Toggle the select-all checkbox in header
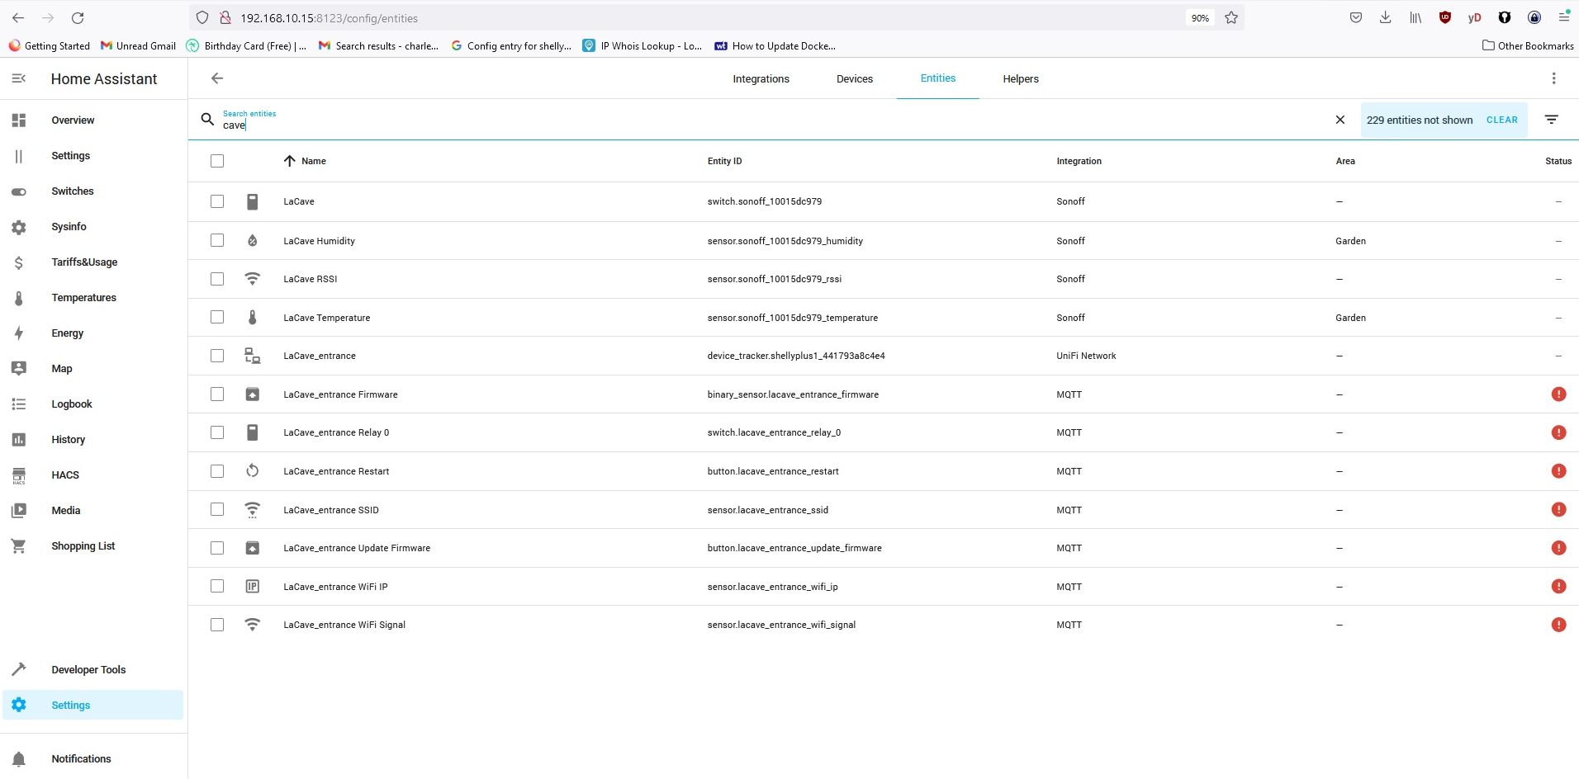This screenshot has width=1579, height=779. point(217,161)
